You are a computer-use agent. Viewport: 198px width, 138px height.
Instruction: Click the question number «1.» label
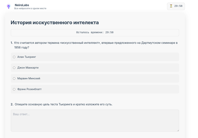12,43
